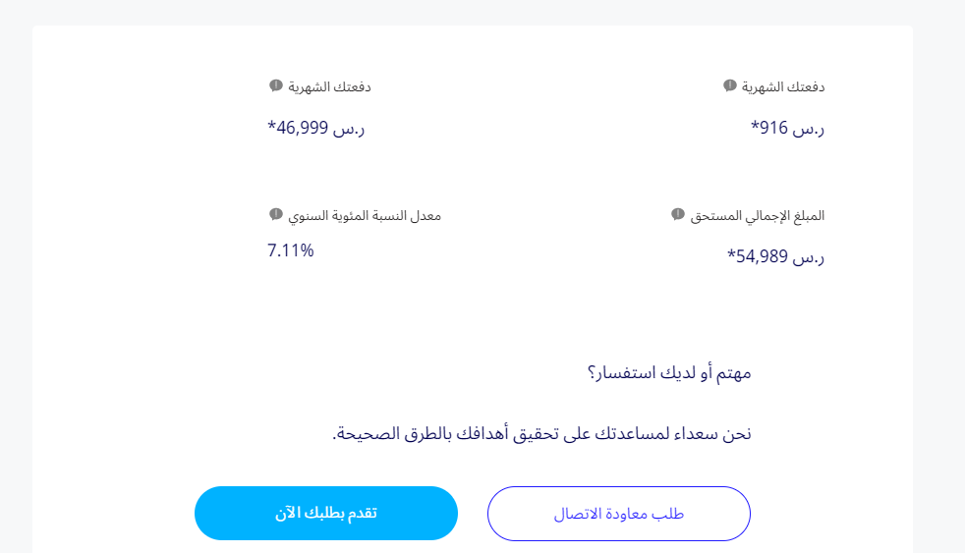Screen dimensions: 965x553
Task: Open info tooltip for المبلغ الإجمالي المستحق
Action: pyautogui.click(x=678, y=214)
